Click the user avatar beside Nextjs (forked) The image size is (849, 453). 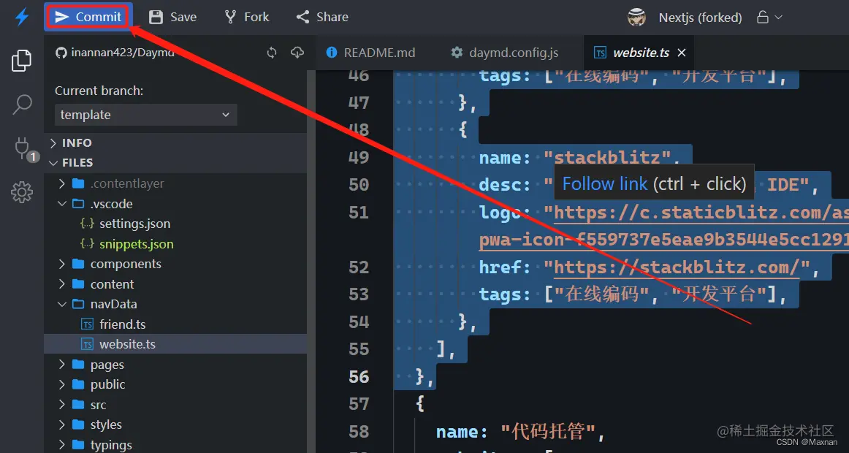[x=637, y=18]
